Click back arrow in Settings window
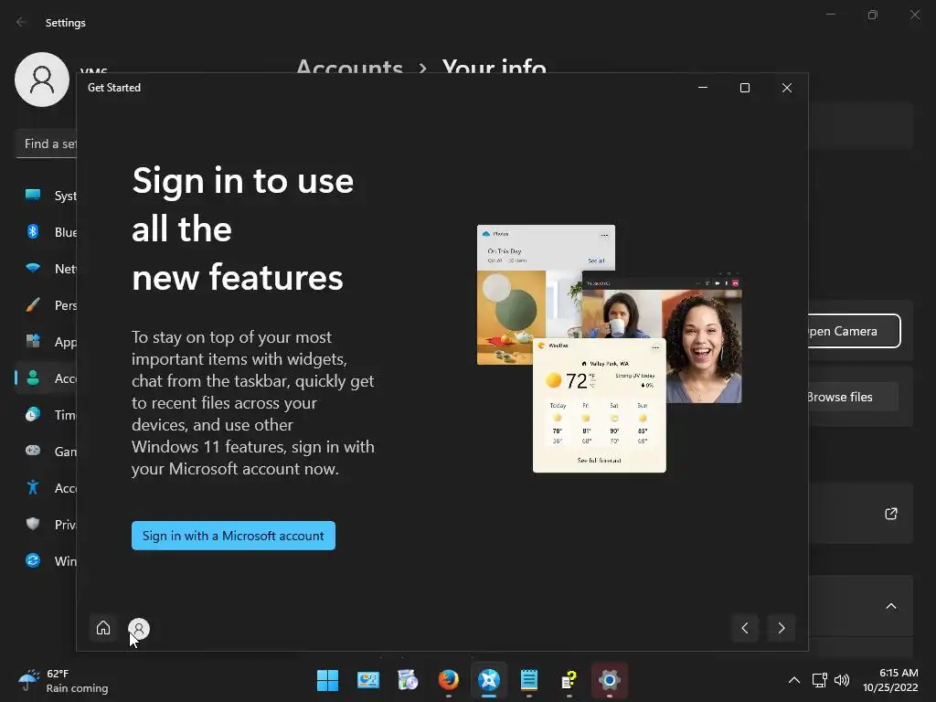This screenshot has height=702, width=936. [22, 22]
